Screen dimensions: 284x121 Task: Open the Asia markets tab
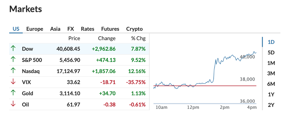(55, 29)
